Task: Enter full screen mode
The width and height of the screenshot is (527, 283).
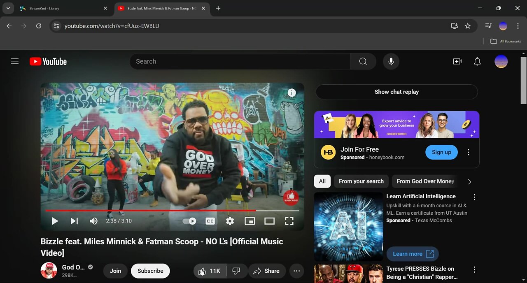Action: (289, 221)
